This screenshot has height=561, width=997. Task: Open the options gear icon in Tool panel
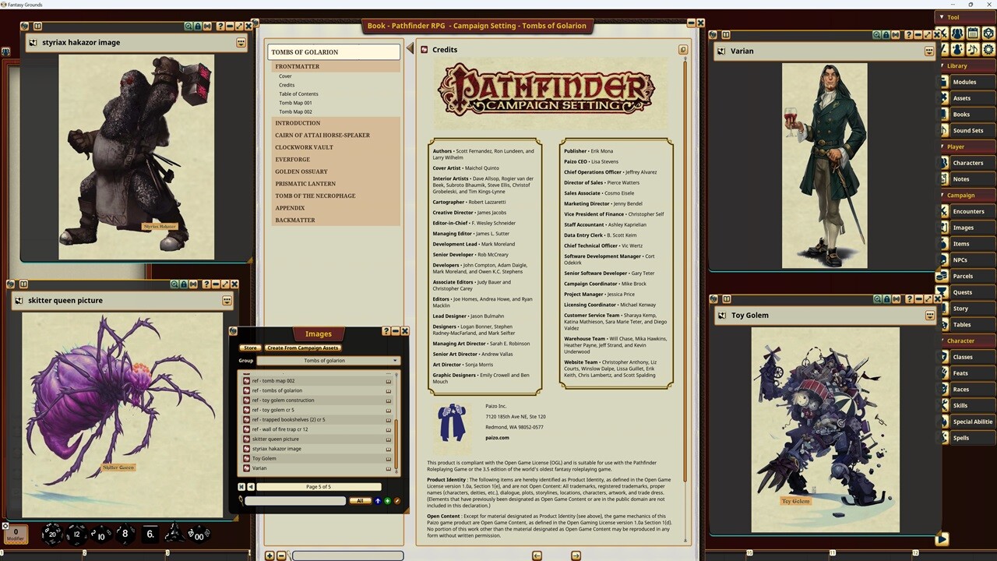(988, 48)
